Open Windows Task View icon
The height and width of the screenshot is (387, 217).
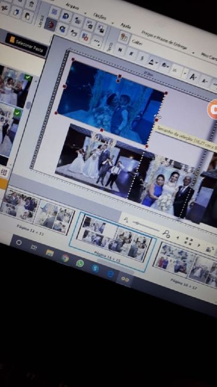34,247
